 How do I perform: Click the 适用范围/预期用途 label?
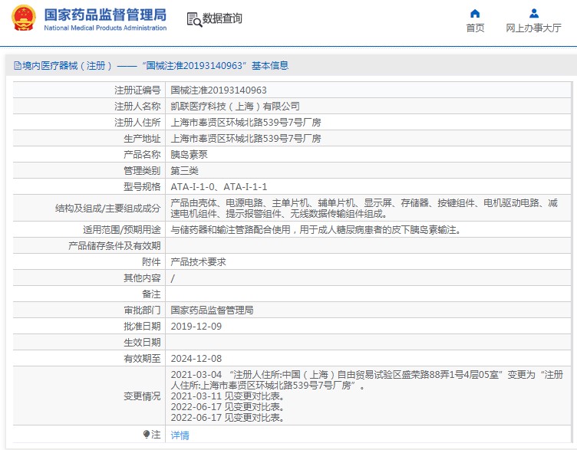pos(122,230)
